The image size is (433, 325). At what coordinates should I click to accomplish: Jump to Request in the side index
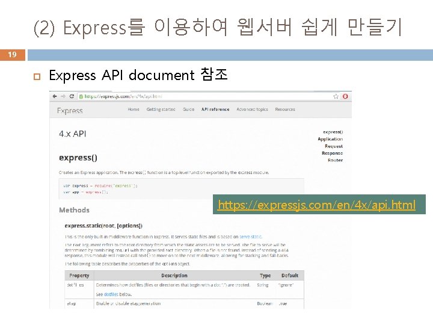(x=334, y=146)
